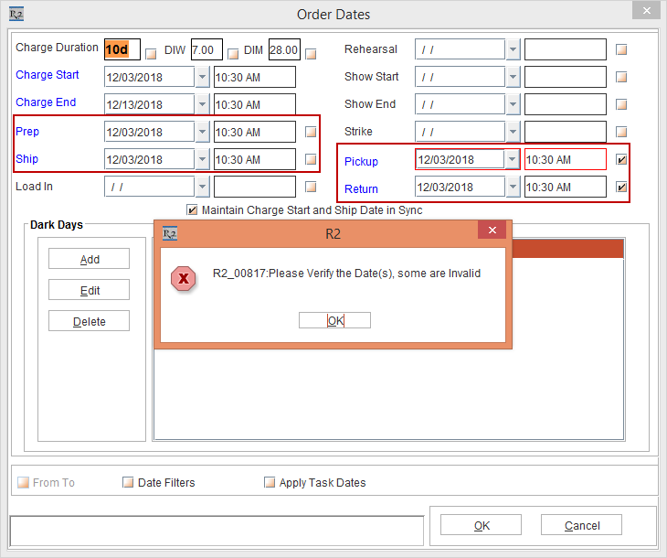Click OK in the R2 error dialog

click(x=334, y=320)
